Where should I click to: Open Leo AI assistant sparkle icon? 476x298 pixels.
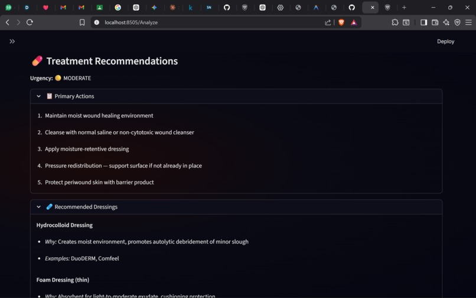pos(446,22)
